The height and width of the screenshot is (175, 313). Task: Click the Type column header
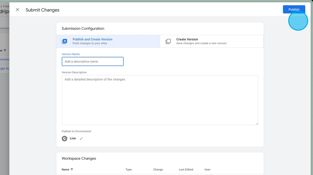pyautogui.click(x=129, y=169)
